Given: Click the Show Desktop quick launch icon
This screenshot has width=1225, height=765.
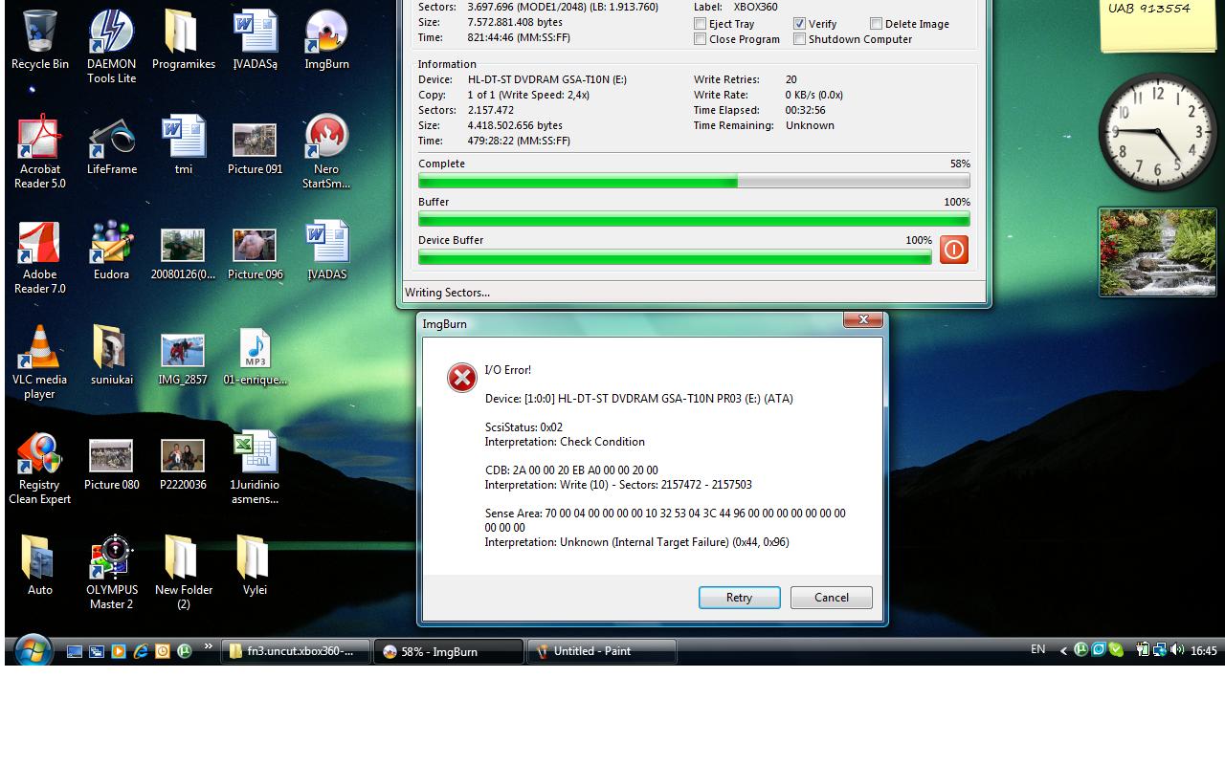Looking at the screenshot, I should point(75,651).
